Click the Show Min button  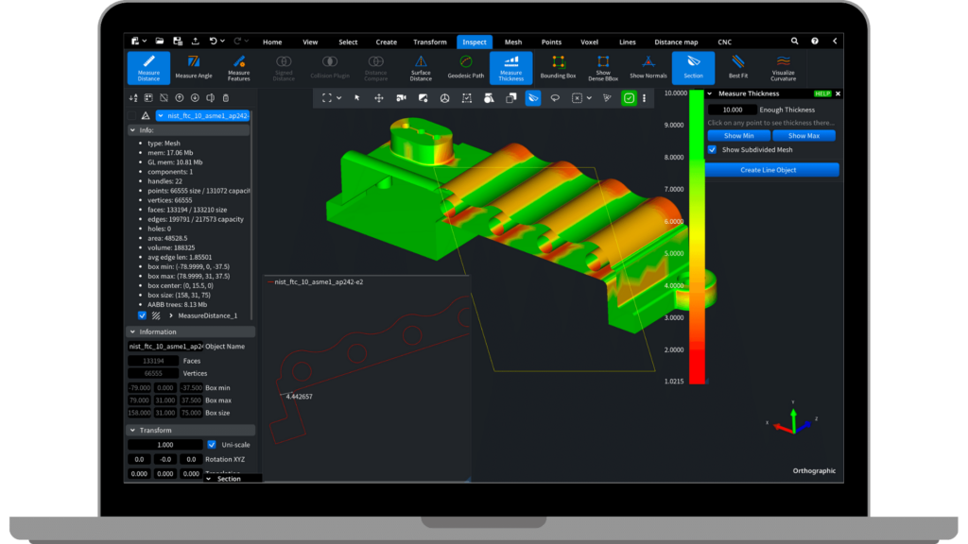click(x=738, y=136)
